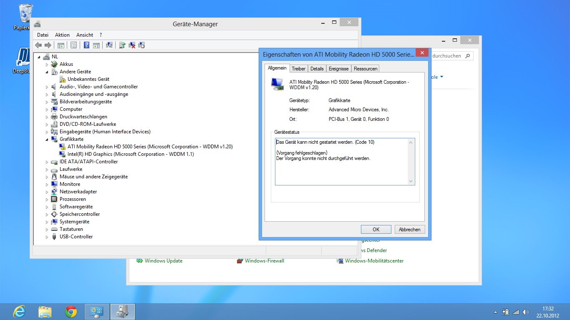Switch to Control Panel taskbar button
Image resolution: width=570 pixels, height=320 pixels.
click(97, 311)
